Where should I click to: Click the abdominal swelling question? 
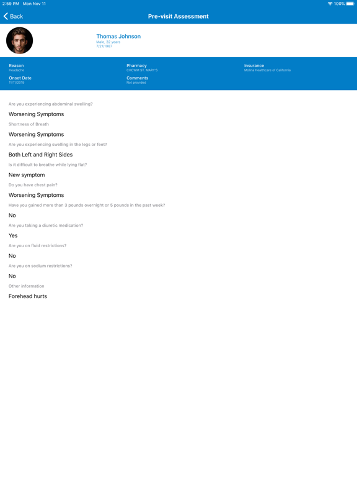pos(50,104)
